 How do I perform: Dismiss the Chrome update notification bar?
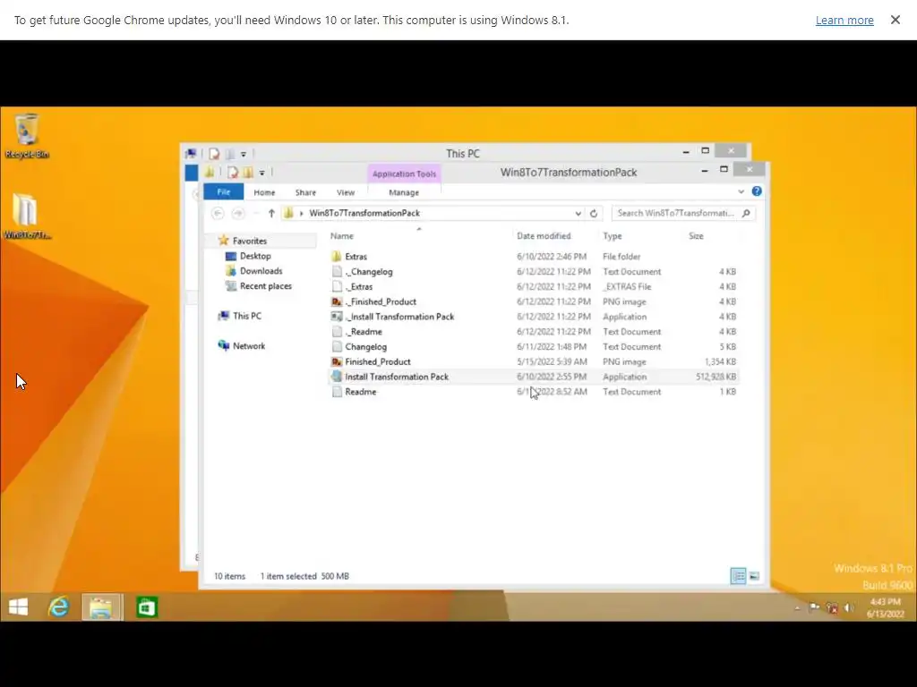point(896,20)
